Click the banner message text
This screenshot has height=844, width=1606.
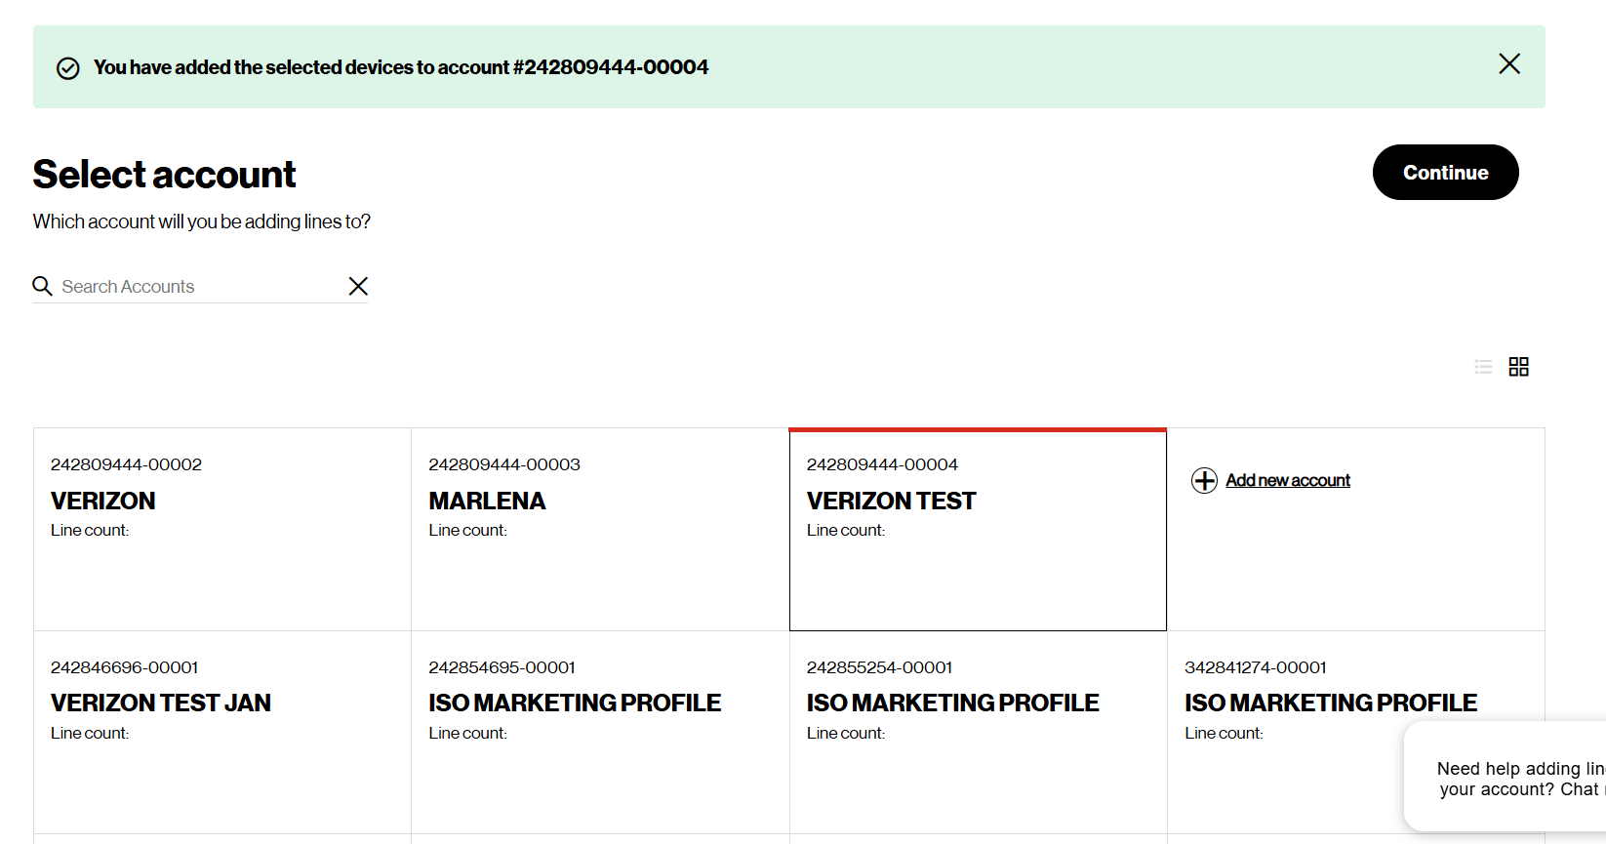click(x=401, y=67)
